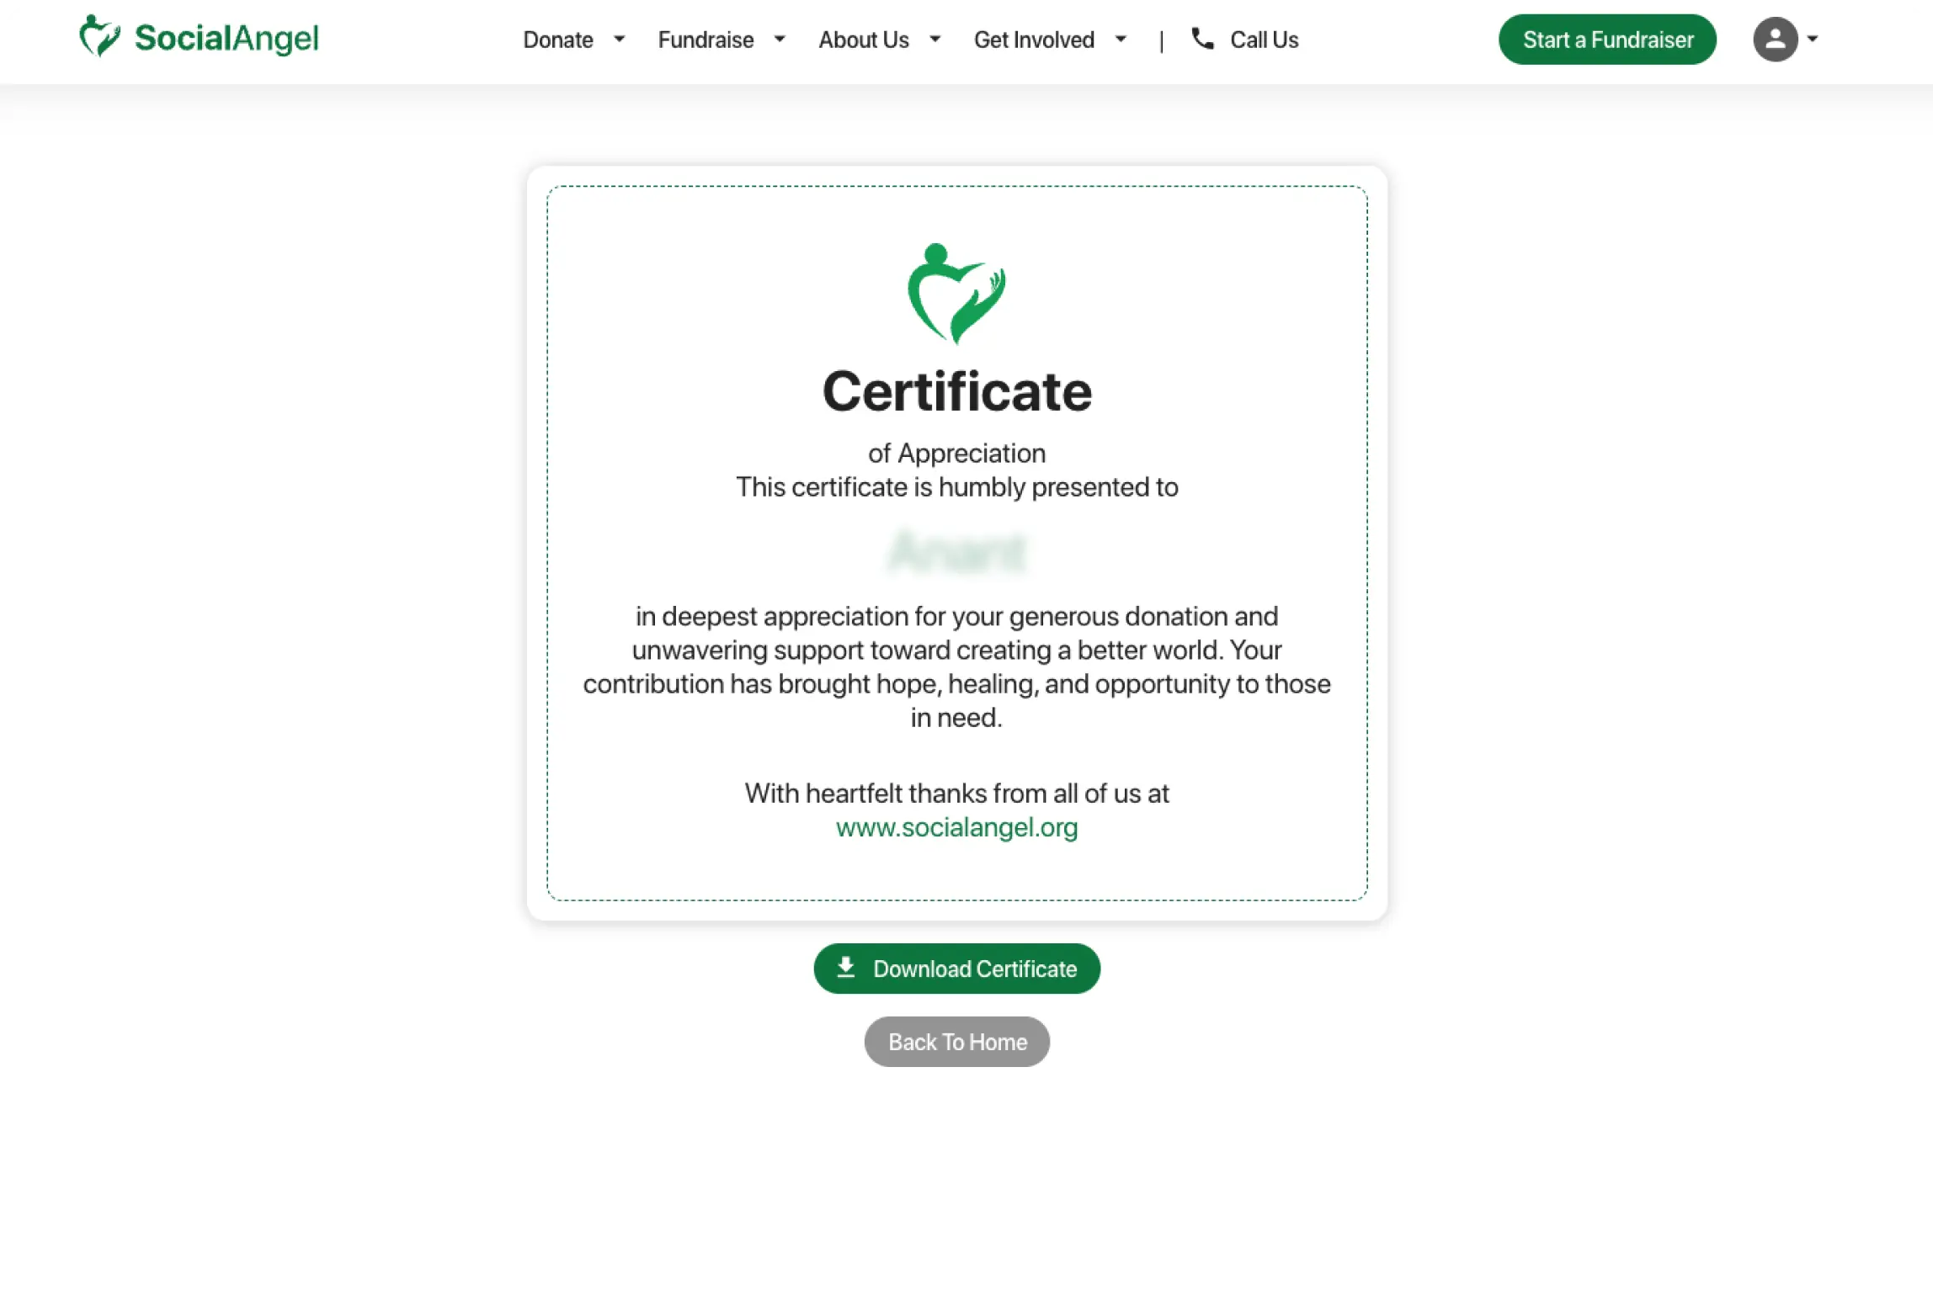Expand the Get Involved dropdown arrow
Screen dimensions: 1933x1306
tap(1121, 39)
